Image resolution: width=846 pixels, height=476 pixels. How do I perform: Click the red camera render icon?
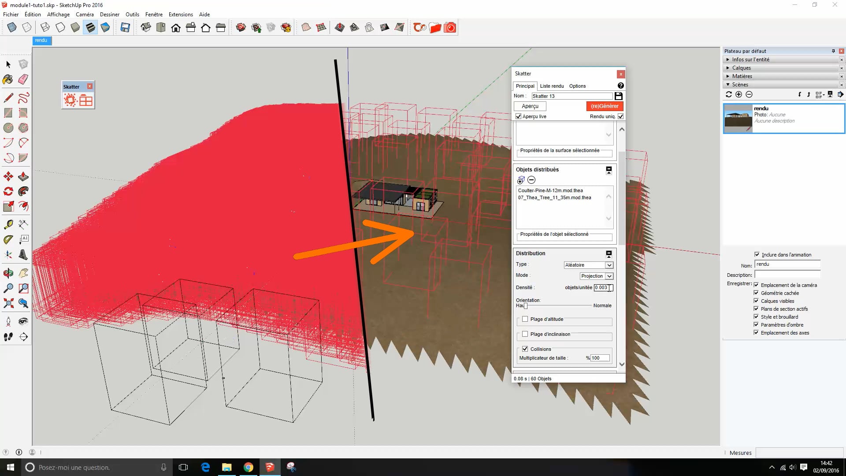[x=450, y=28]
